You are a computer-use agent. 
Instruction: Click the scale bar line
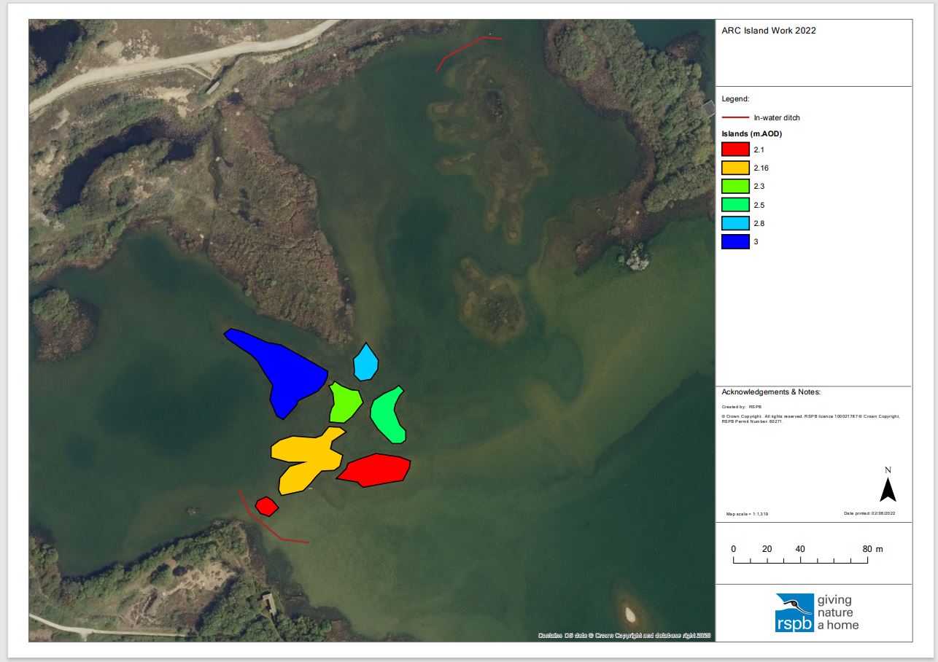pyautogui.click(x=801, y=561)
